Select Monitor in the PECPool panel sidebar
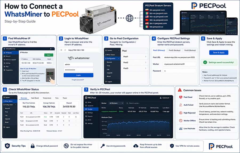 (x=91, y=109)
